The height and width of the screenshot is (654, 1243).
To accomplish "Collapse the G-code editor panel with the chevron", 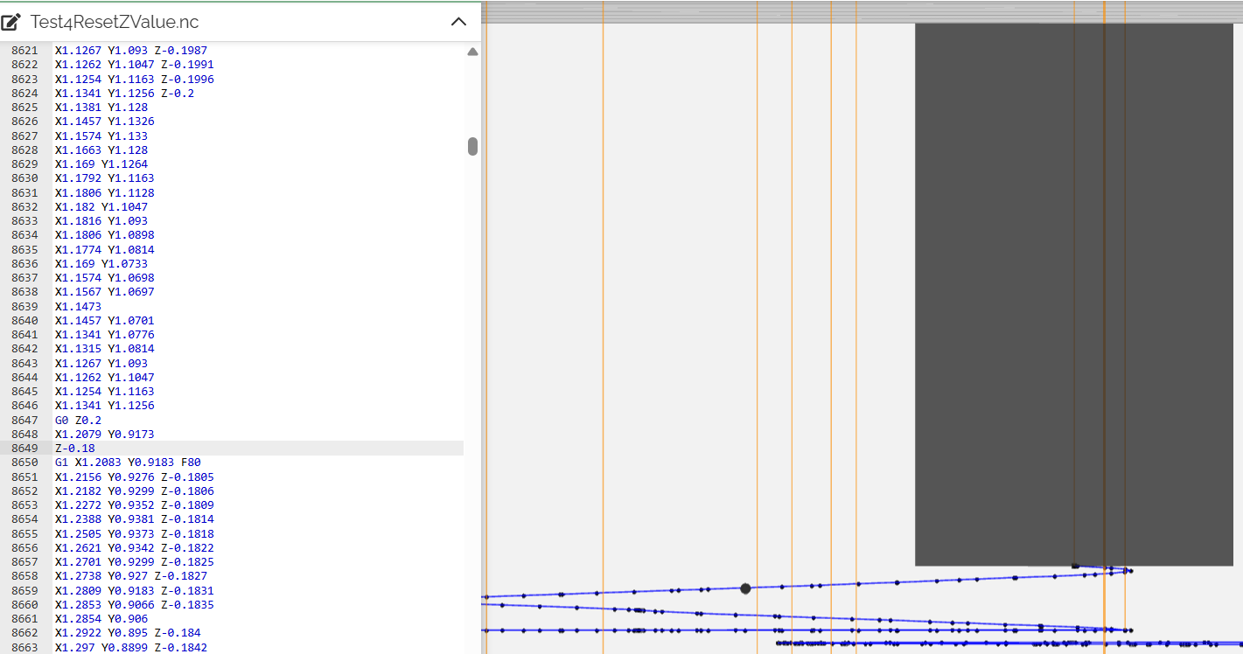I will [458, 22].
